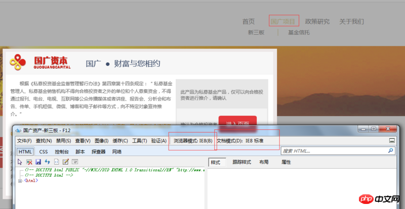Open the 新三板 submenu link
The image size is (405, 209).
pyautogui.click(x=256, y=32)
